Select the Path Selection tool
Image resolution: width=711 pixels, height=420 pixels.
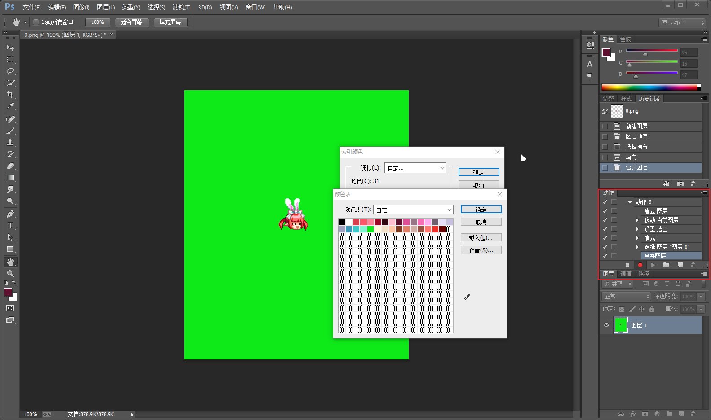click(x=10, y=237)
